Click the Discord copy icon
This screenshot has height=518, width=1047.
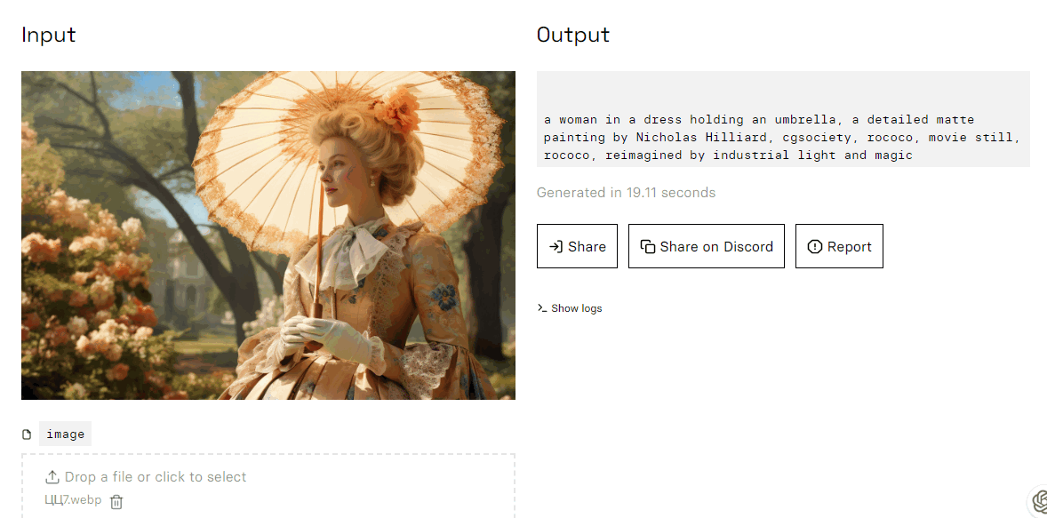click(648, 247)
